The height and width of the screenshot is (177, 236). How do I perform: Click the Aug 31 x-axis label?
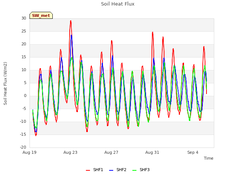[152, 152]
